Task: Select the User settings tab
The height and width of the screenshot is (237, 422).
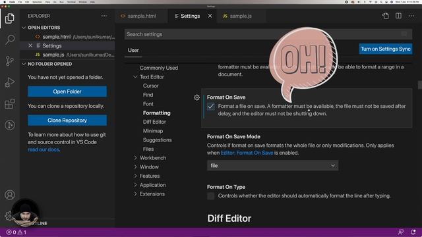Action: [133, 50]
